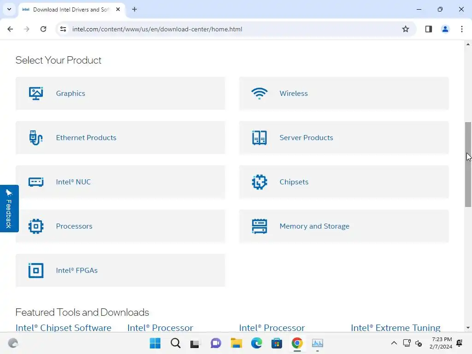The image size is (472, 354).
Task: Switch to Download Intel Drivers tab
Action: click(71, 10)
